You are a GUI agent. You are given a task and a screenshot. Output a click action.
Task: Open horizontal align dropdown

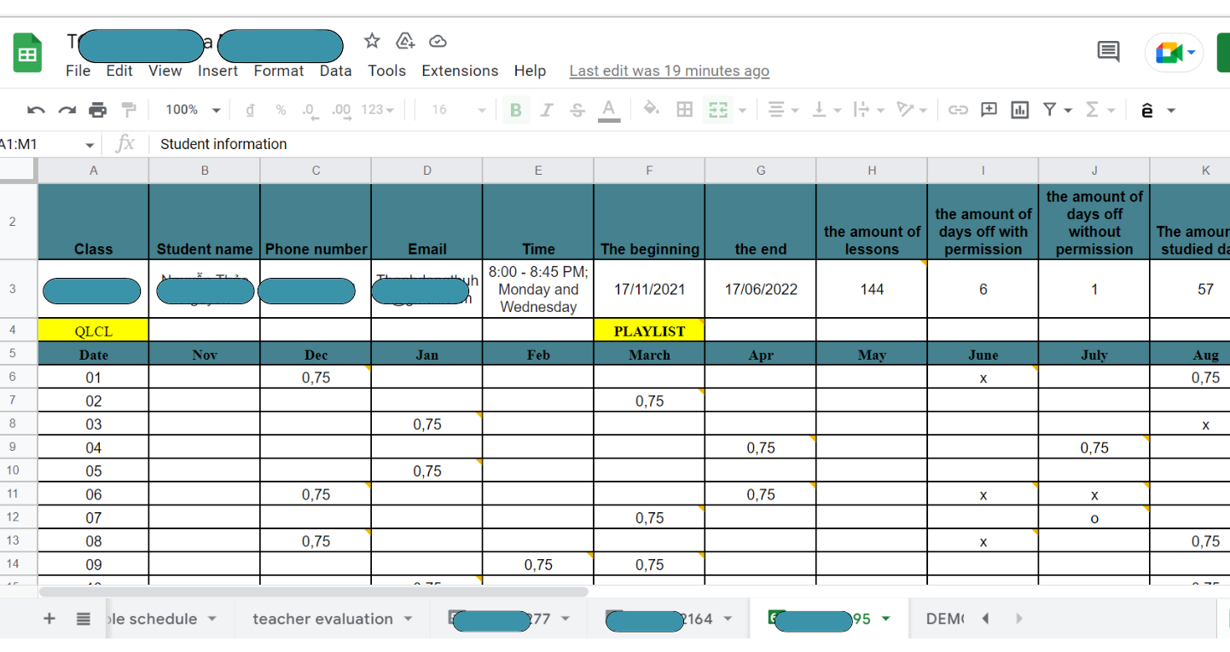[782, 110]
